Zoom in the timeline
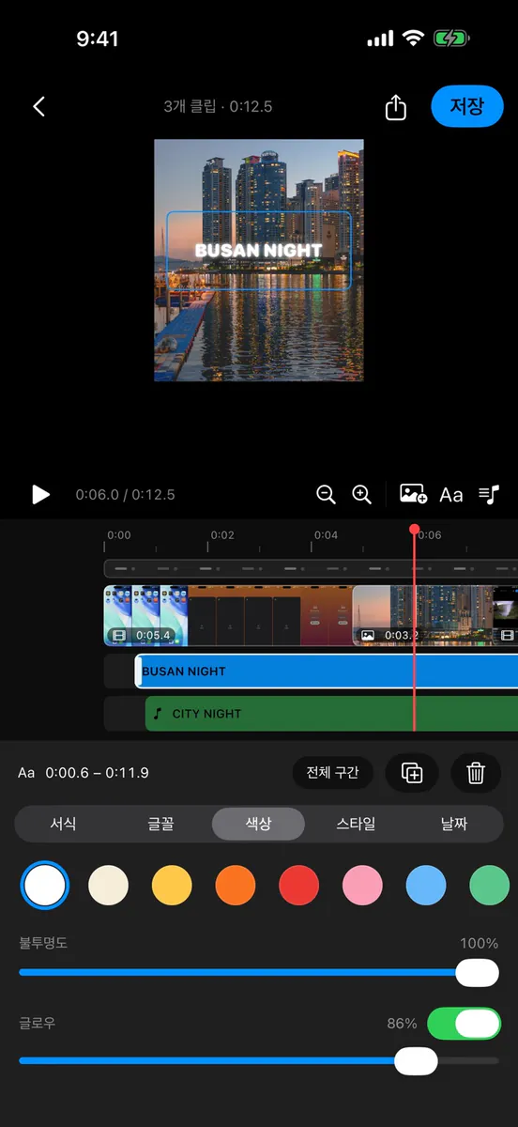The height and width of the screenshot is (1127, 518). pyautogui.click(x=361, y=494)
